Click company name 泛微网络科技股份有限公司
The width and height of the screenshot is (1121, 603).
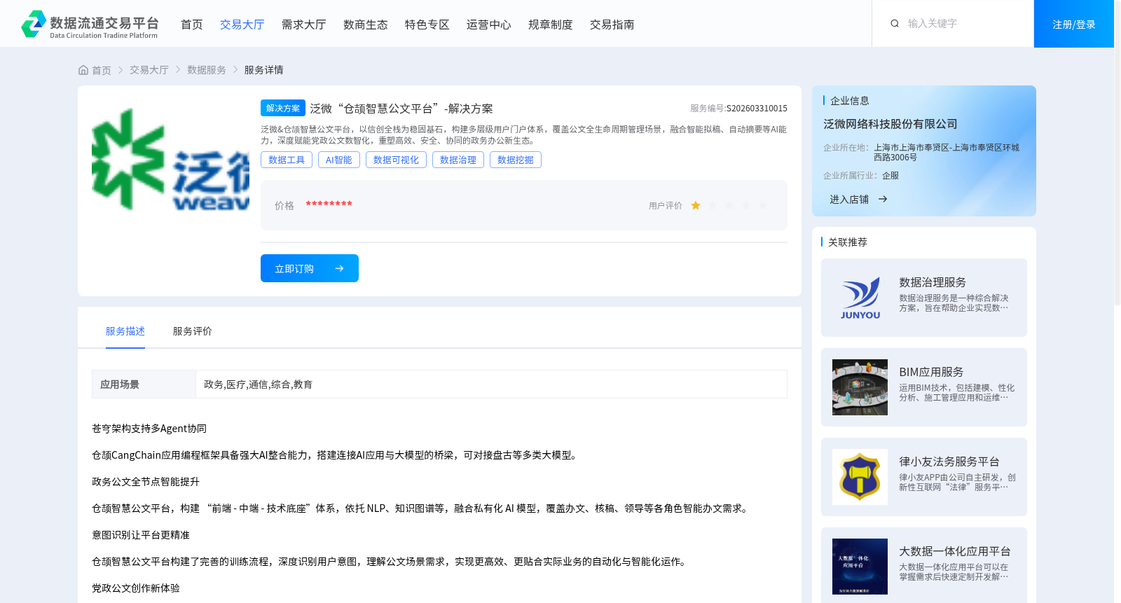pos(890,124)
